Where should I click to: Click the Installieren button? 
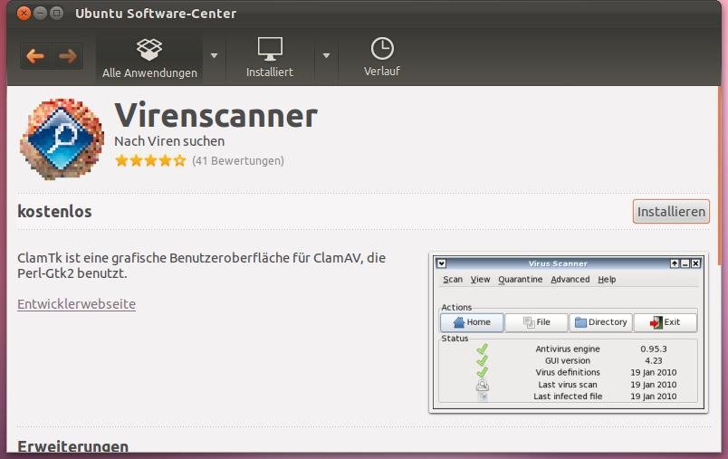pos(671,212)
